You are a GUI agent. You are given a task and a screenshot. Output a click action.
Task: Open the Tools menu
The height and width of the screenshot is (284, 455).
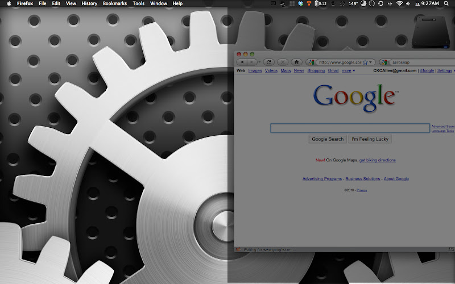click(138, 3)
